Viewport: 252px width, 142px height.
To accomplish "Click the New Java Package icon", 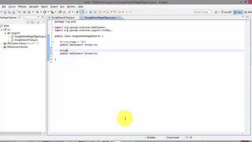I will click(24, 12).
